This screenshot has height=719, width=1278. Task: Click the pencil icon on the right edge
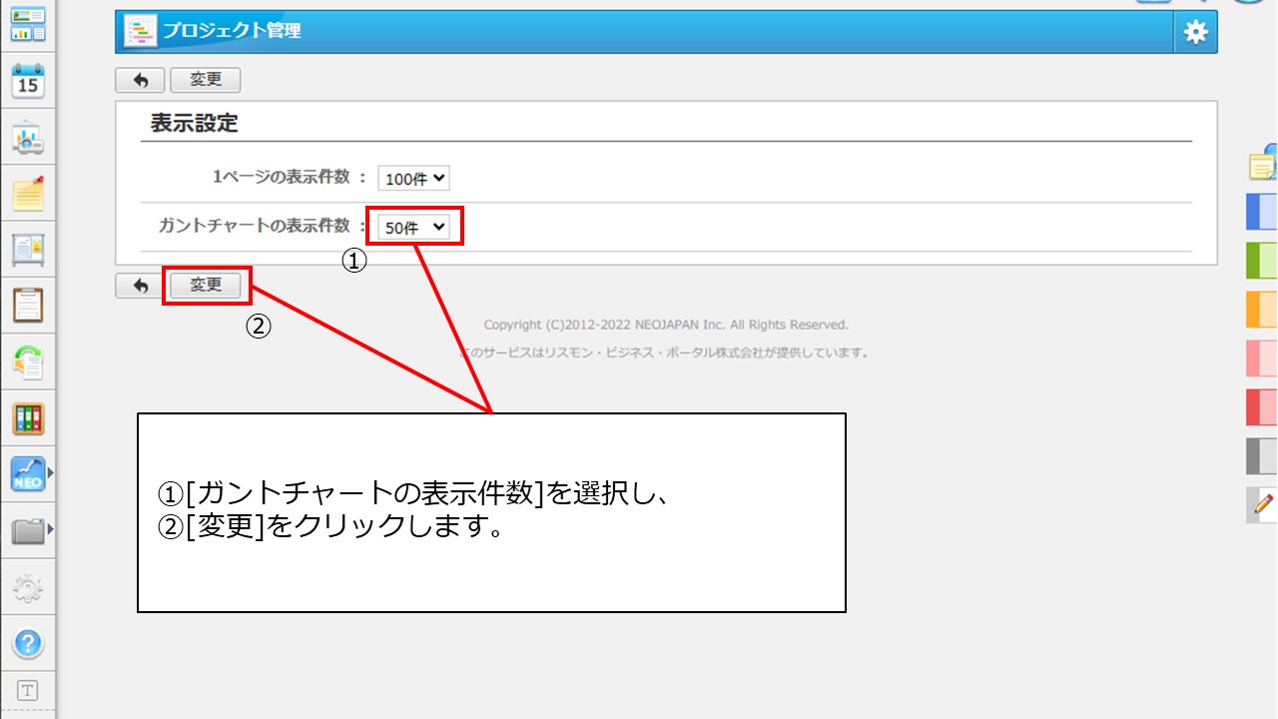(1262, 505)
